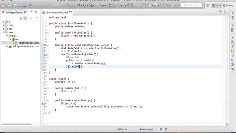Close the StuffIntoPublic.java editor tab
This screenshot has width=236, height=133.
click(x=70, y=12)
